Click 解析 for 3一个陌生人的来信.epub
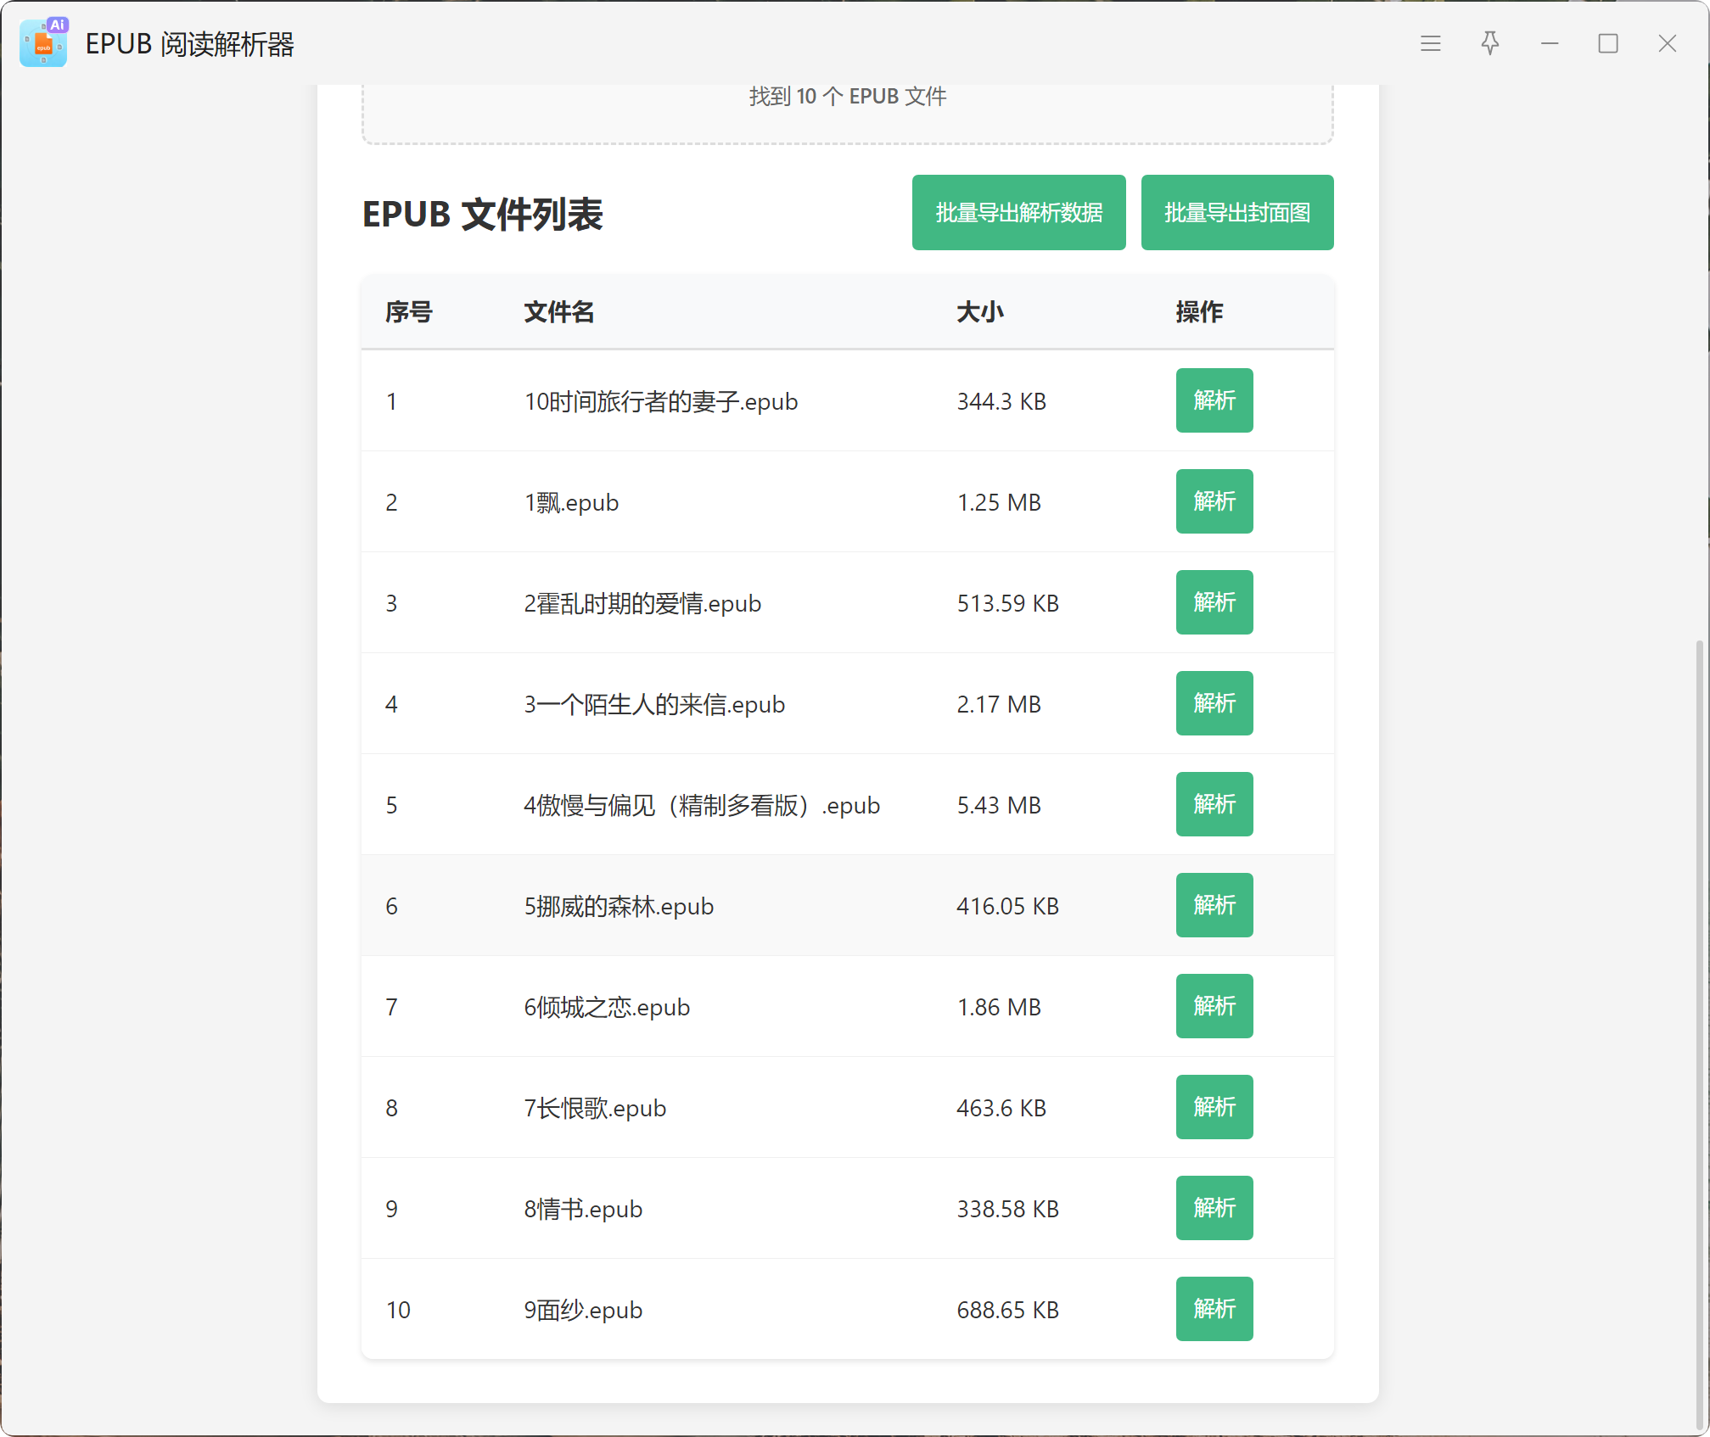 point(1214,703)
